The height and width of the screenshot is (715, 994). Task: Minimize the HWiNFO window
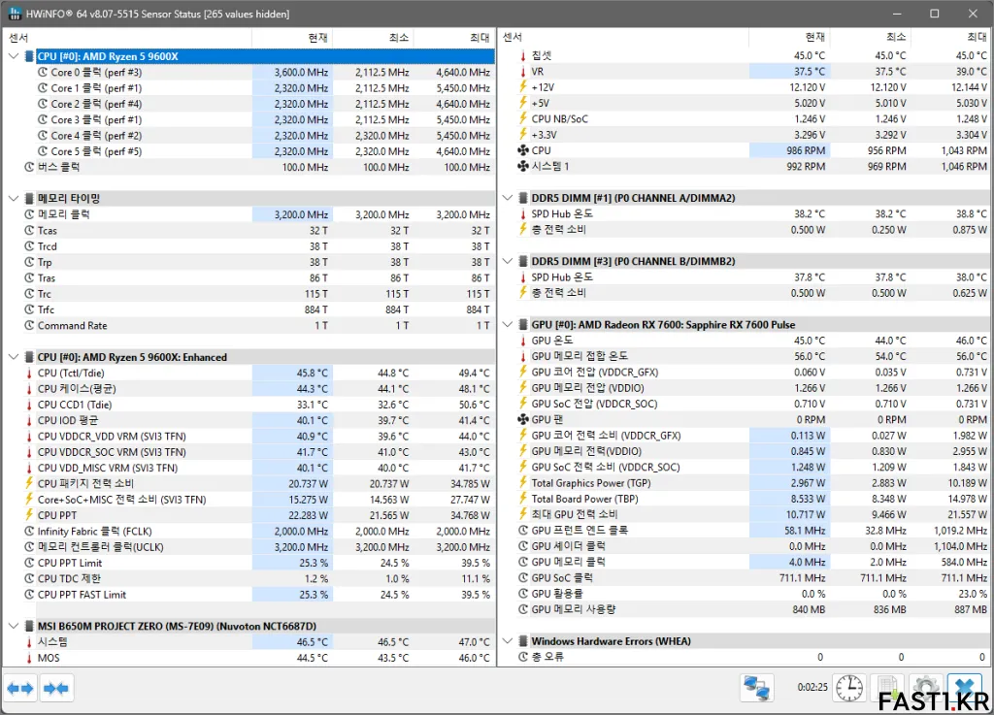(897, 14)
